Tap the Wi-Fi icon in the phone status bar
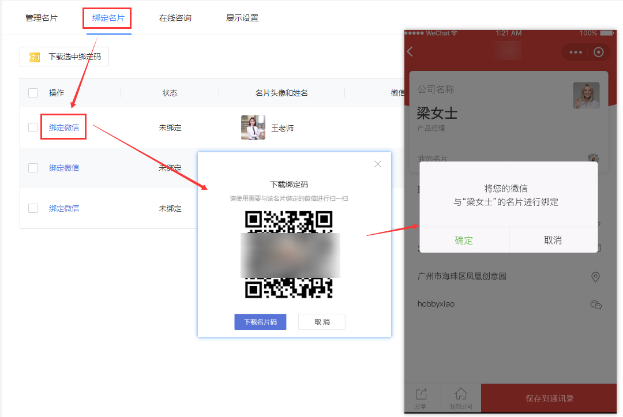Viewport: 623px width, 417px height. point(454,33)
